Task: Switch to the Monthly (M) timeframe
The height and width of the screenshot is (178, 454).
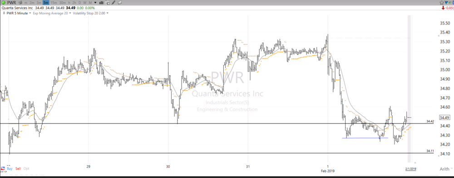Action: pyautogui.click(x=90, y=3)
